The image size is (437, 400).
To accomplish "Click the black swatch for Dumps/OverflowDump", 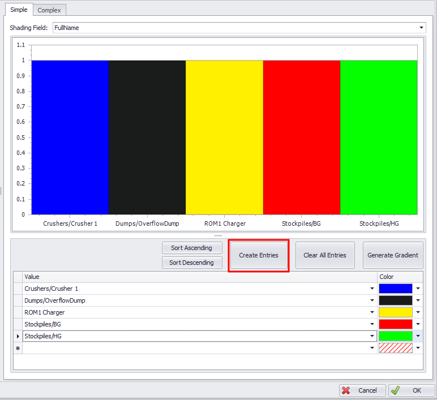I will click(395, 300).
